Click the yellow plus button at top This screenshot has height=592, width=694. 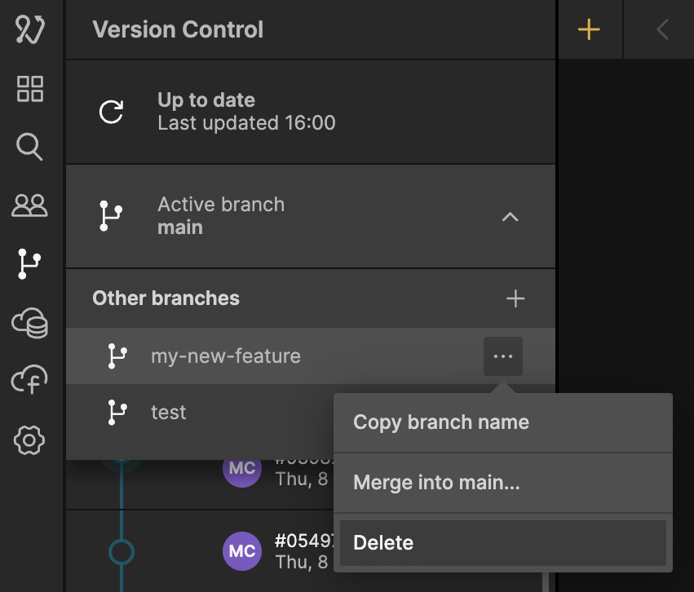point(589,30)
